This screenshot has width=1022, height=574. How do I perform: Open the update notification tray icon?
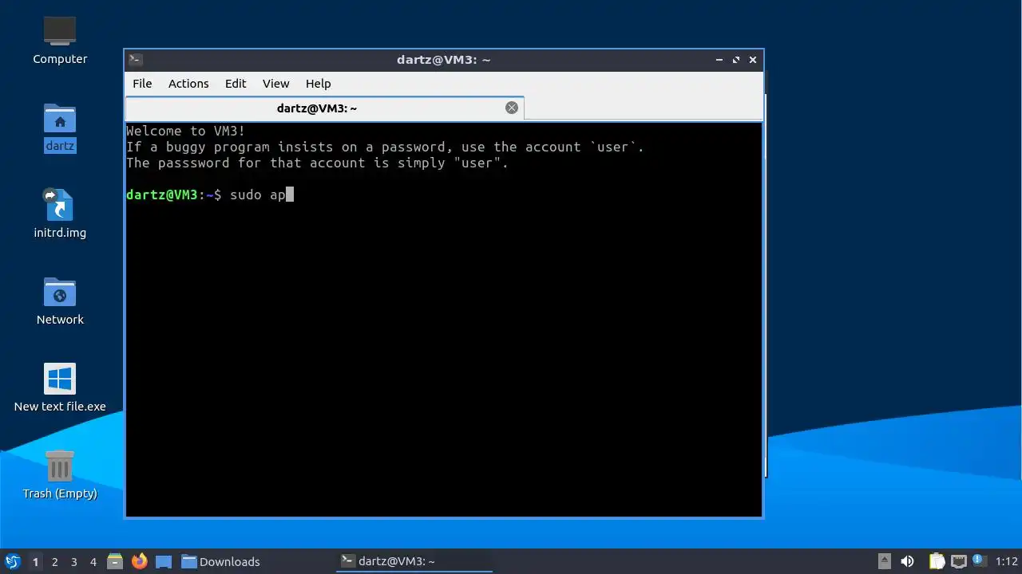(x=979, y=561)
